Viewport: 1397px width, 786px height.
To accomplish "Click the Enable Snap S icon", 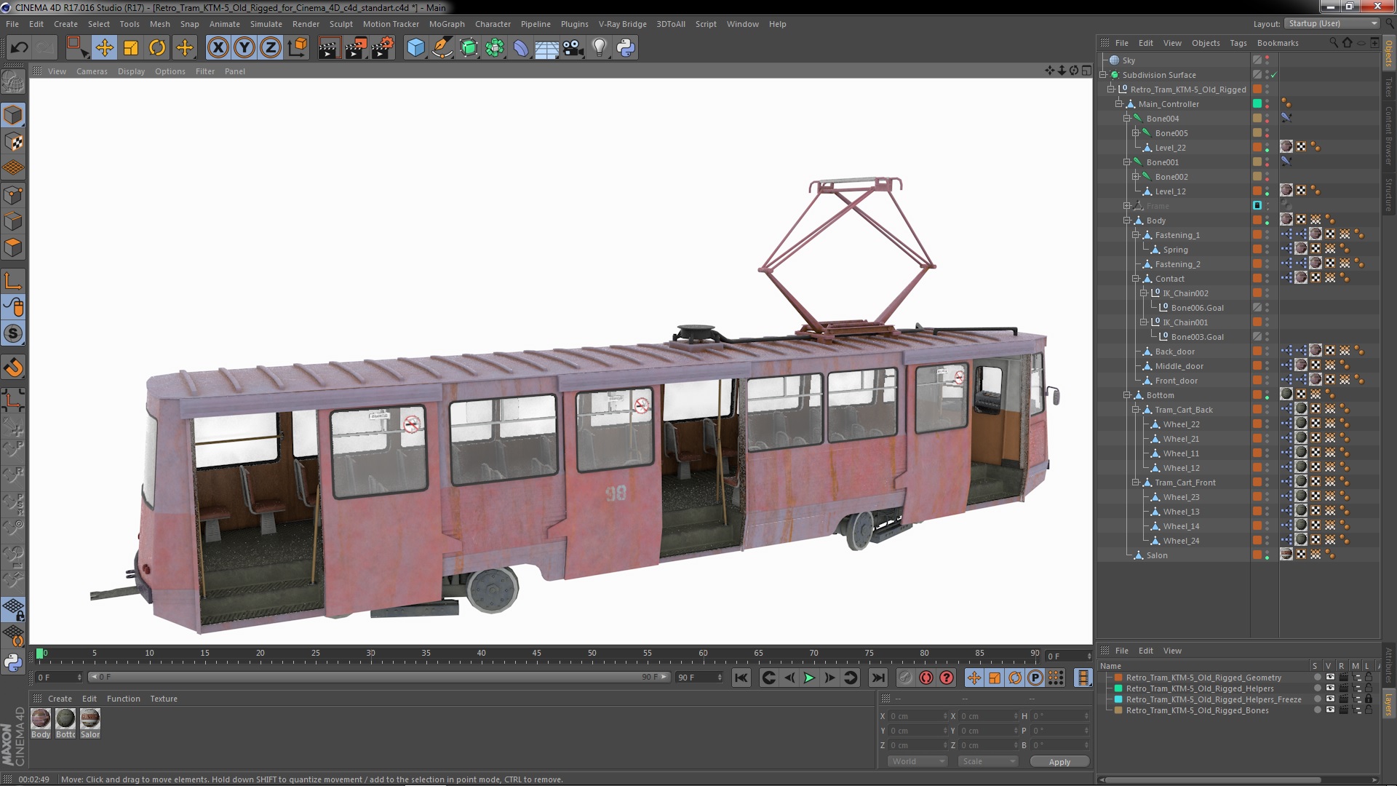I will [x=13, y=334].
